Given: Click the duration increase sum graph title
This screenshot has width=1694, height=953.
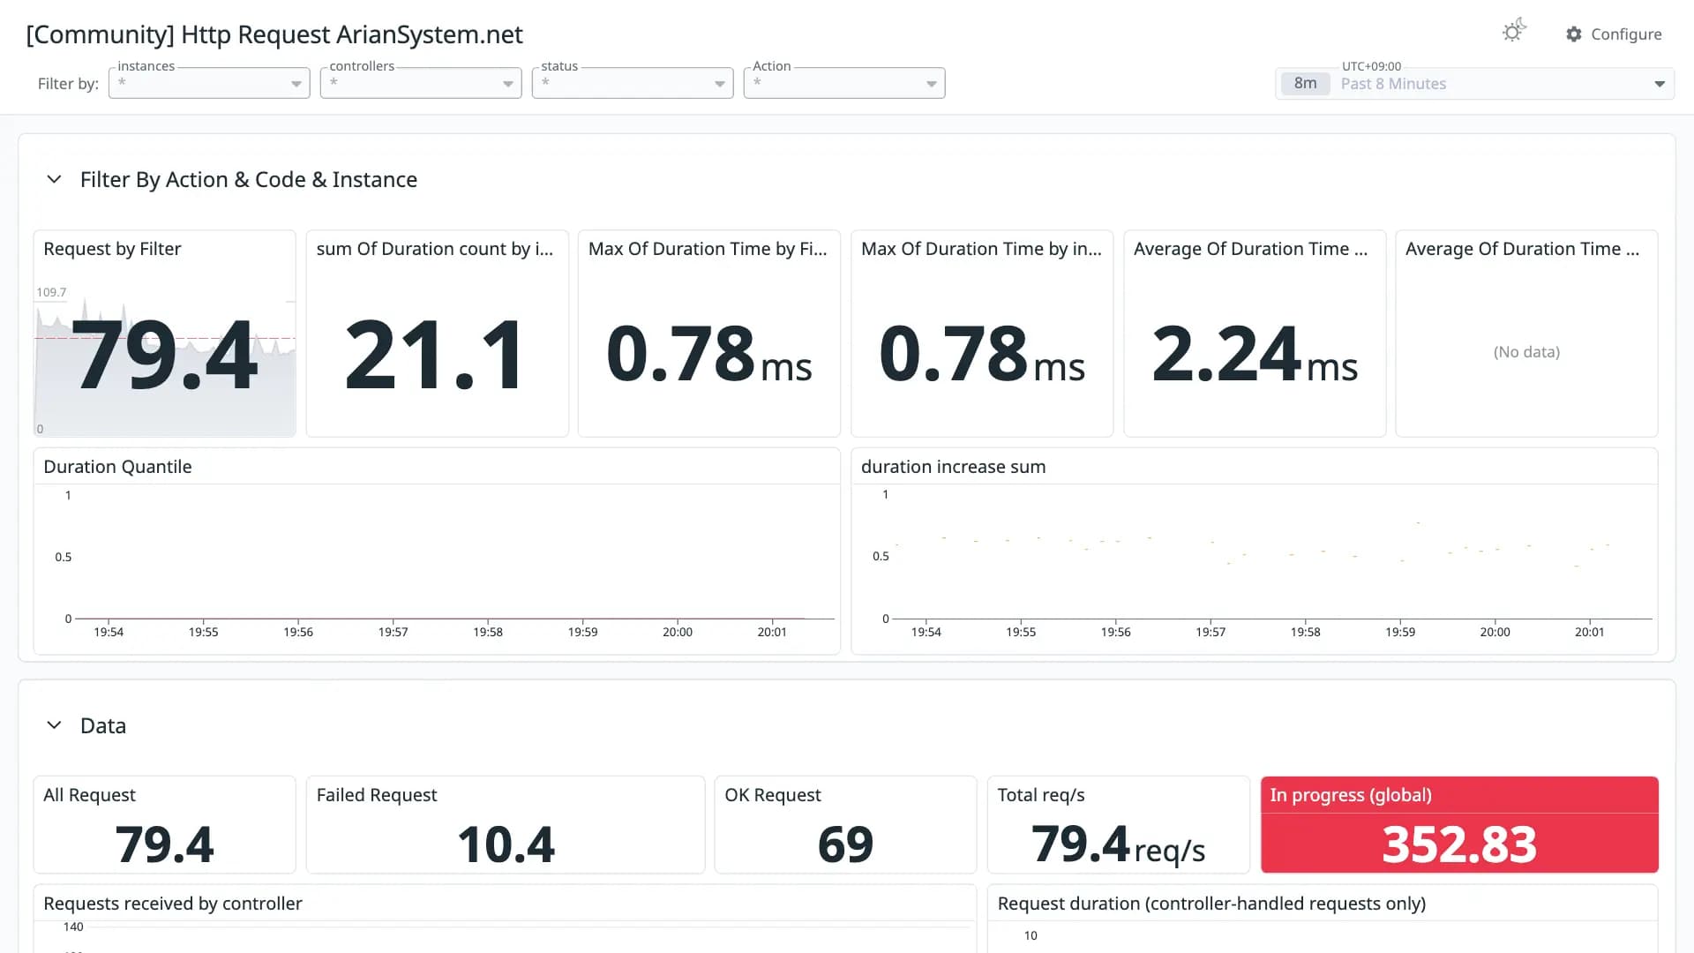Looking at the screenshot, I should tap(953, 467).
